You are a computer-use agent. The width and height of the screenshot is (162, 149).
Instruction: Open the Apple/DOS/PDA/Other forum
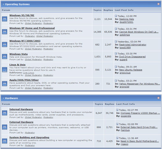click(24, 80)
